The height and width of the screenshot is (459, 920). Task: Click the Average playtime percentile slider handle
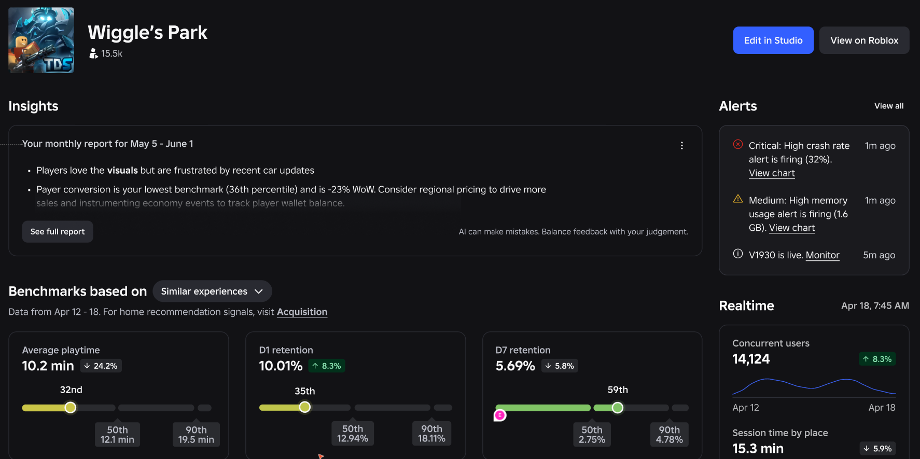[x=71, y=408]
